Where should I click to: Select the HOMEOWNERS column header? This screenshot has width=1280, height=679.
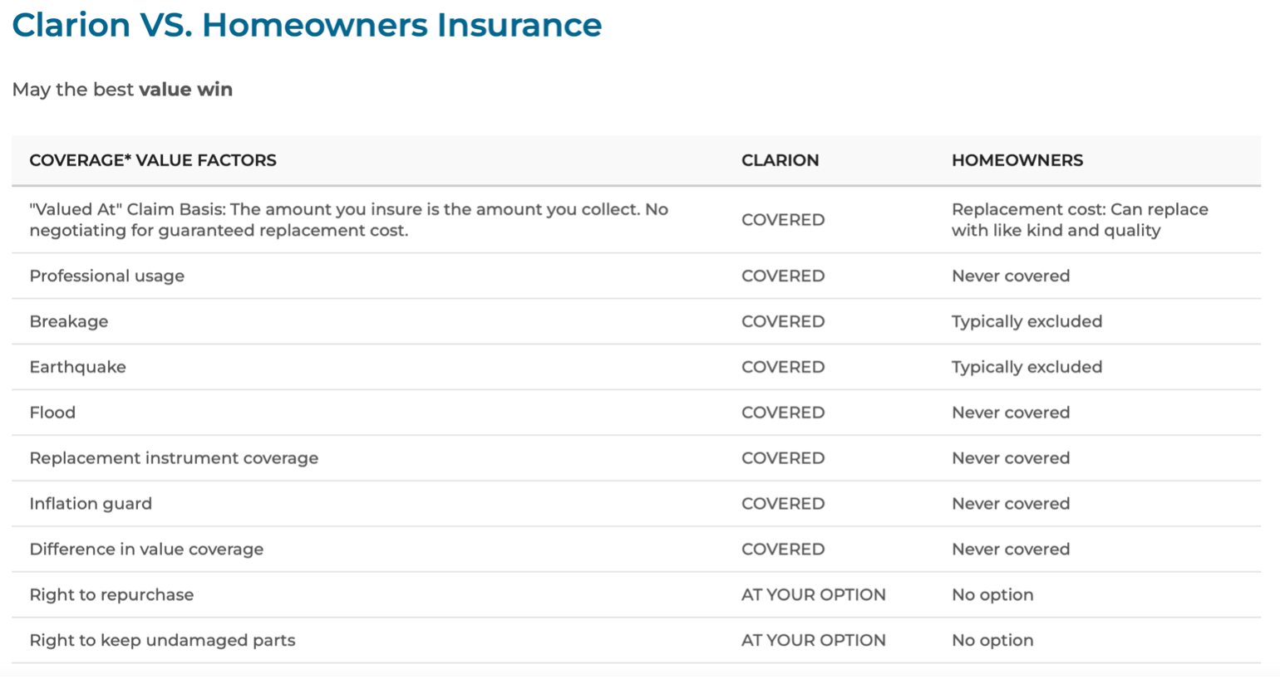1017,160
